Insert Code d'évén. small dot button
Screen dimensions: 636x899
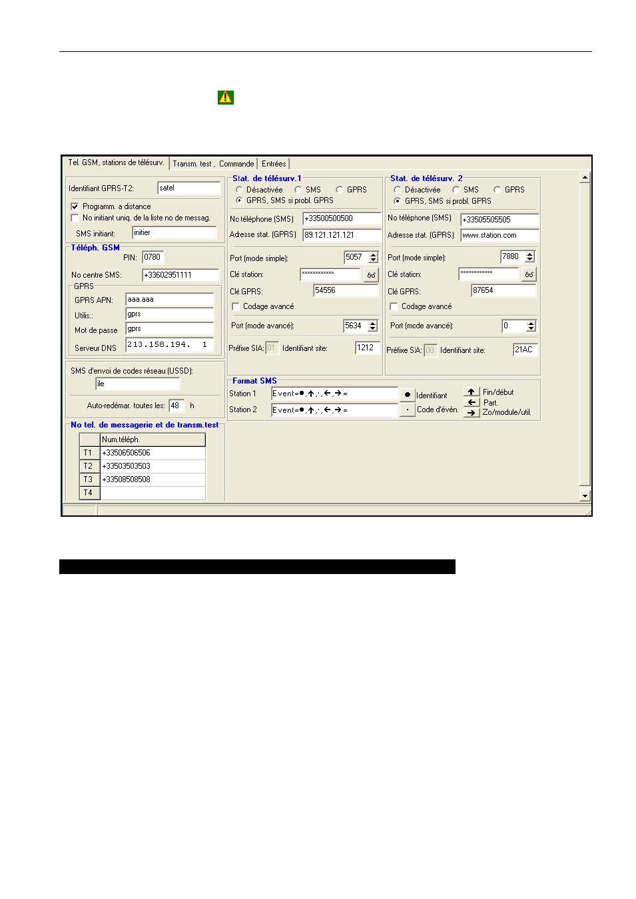[408, 410]
